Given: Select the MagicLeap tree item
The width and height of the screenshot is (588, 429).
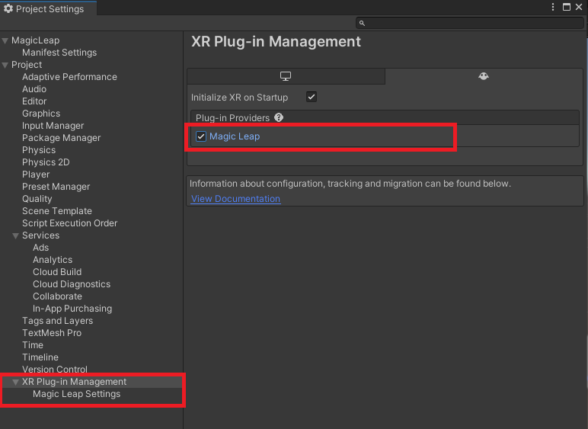Looking at the screenshot, I should (35, 40).
